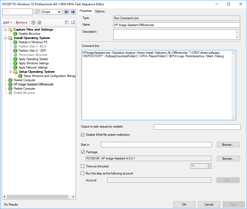The height and width of the screenshot is (209, 247).
Task: Collapse the Install Operating System group
Action: (x=5, y=38)
